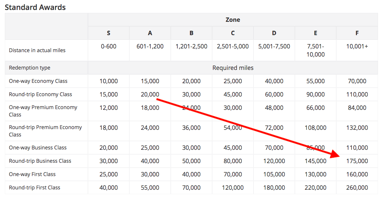Select the Required miles header cell
This screenshot has height=199, width=388.
tap(233, 68)
